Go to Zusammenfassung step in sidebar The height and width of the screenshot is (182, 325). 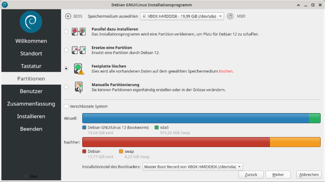coord(31,104)
